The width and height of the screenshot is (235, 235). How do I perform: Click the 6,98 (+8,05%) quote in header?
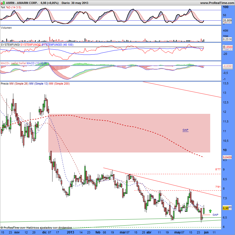click(49, 3)
